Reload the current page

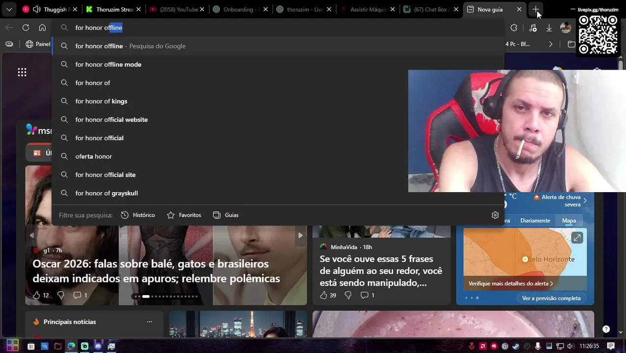[x=26, y=27]
